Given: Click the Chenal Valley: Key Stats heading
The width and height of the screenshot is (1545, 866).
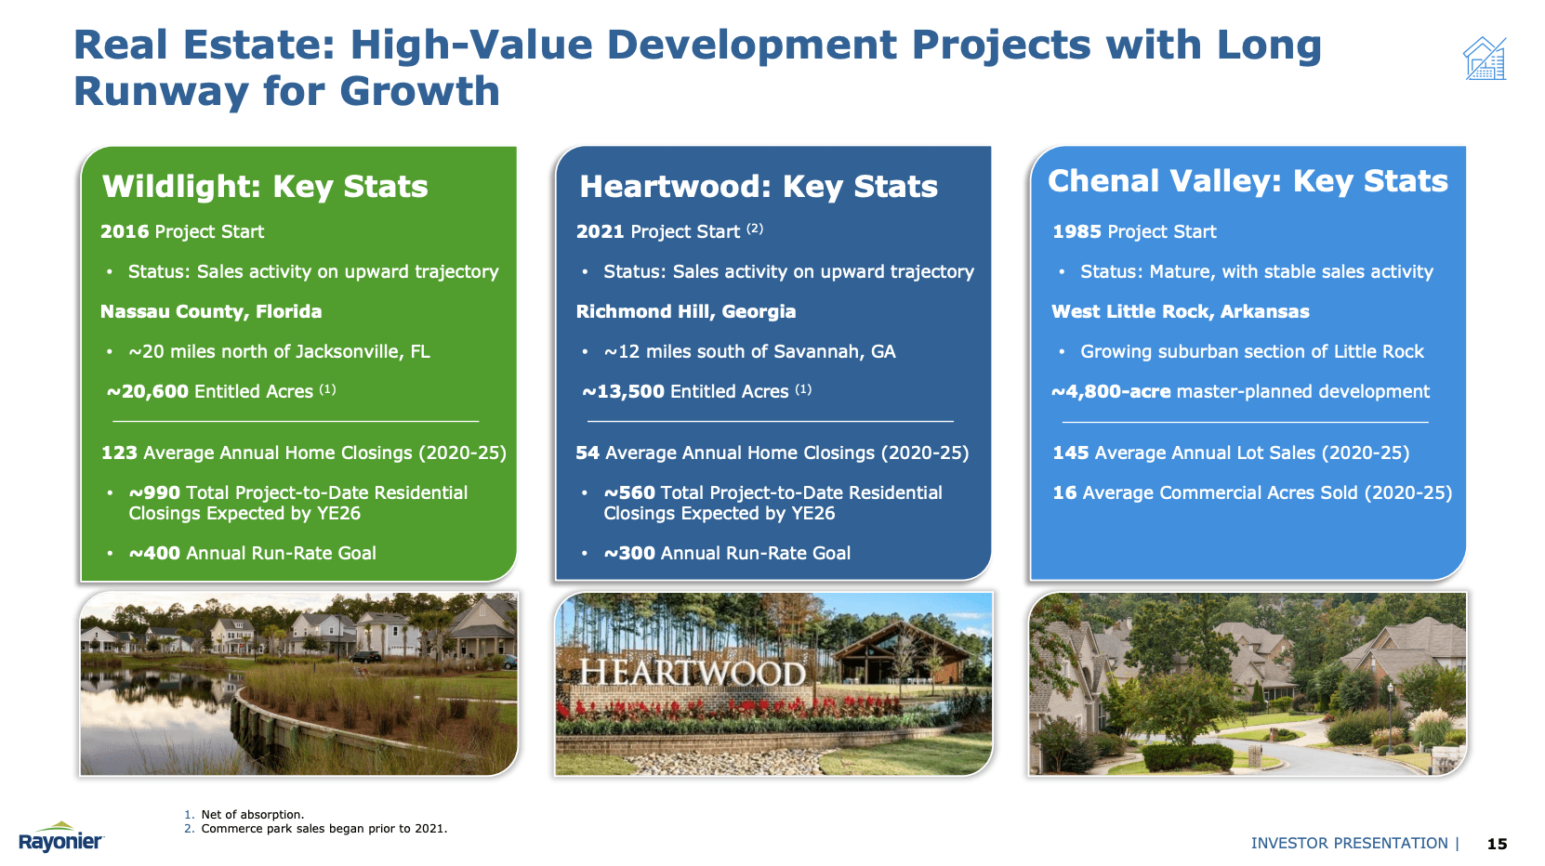Looking at the screenshot, I should [x=1248, y=181].
